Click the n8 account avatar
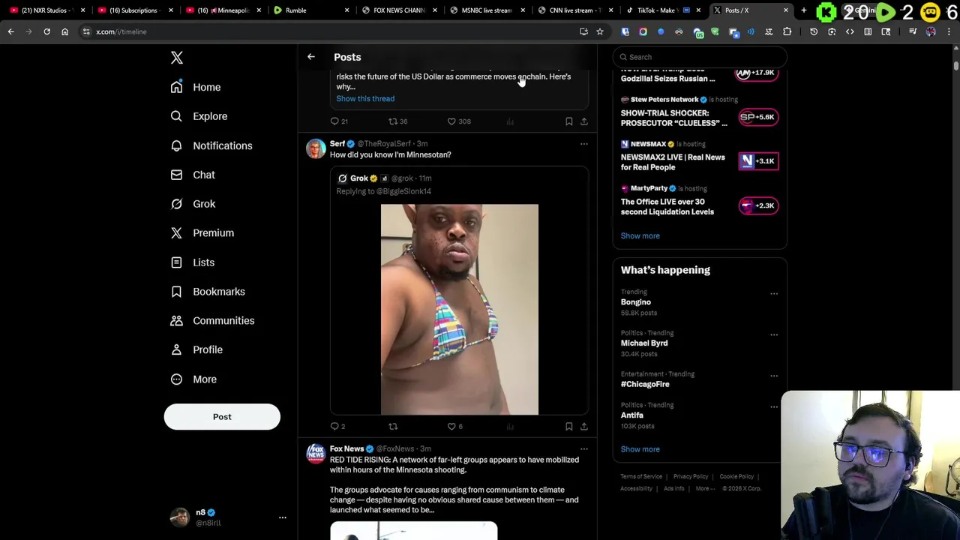 (180, 517)
